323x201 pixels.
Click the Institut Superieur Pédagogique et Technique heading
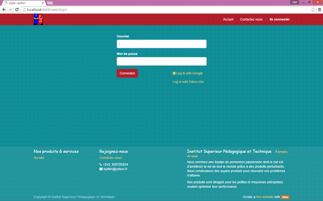tap(229, 152)
